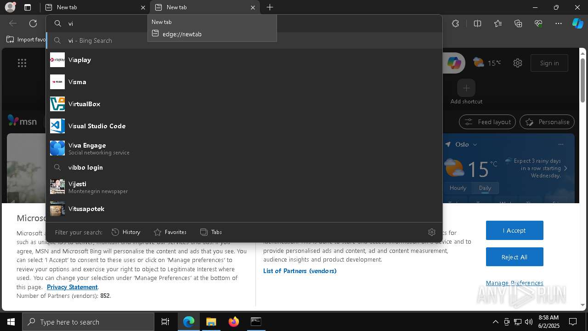Viewport: 588px width, 331px height.
Task: Open the Privacy Statement link
Action: [x=72, y=287]
